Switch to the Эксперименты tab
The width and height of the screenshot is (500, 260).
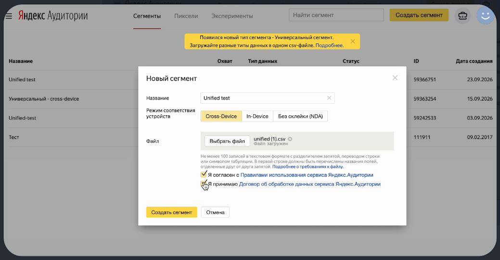coord(232,16)
